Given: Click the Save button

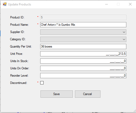Looking at the screenshot, I should click(x=57, y=94).
